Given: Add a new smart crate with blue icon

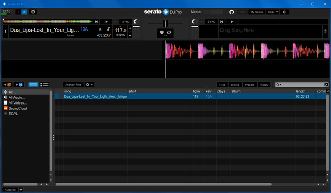Looking at the screenshot, I should point(19,85).
